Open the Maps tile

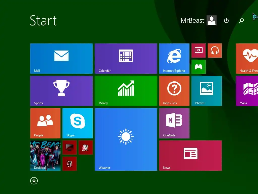[247, 91]
